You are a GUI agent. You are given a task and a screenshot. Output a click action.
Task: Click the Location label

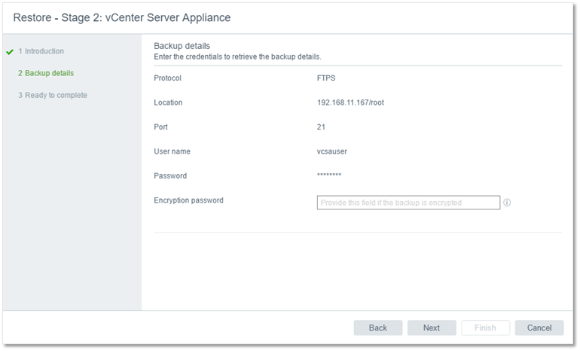pos(168,102)
